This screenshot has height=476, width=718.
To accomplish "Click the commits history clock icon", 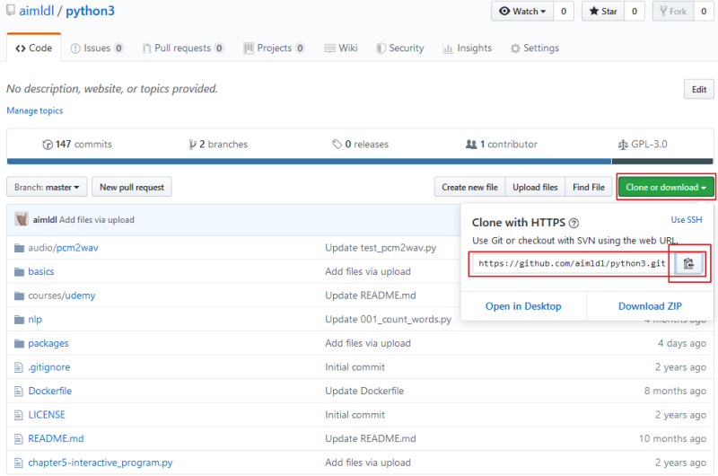I will [x=48, y=145].
